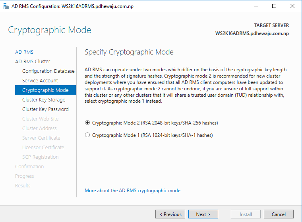
Task: Click the Specify Cryptographic Mode heading
Action: click(129, 52)
